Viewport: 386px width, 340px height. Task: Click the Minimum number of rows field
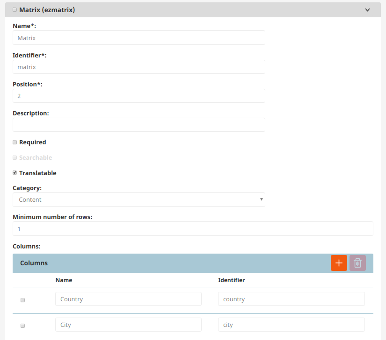tap(193, 228)
